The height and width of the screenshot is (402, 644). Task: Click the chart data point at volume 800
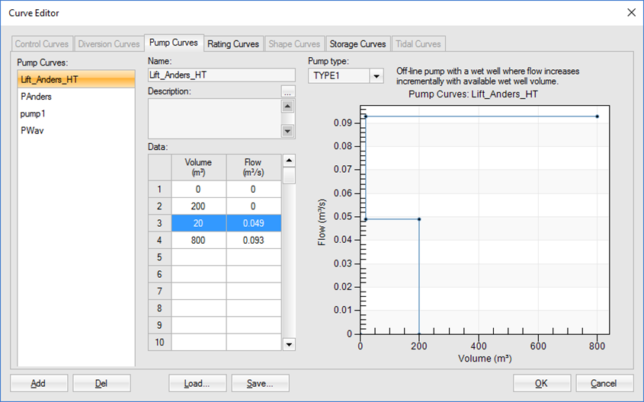[x=598, y=116]
